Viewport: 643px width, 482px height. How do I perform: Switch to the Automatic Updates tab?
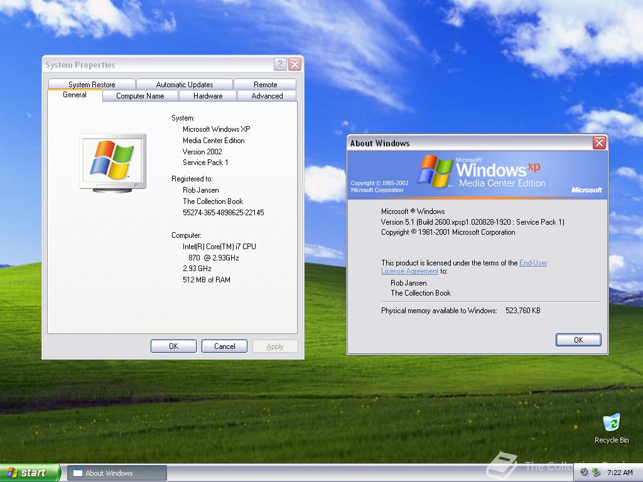pos(184,83)
